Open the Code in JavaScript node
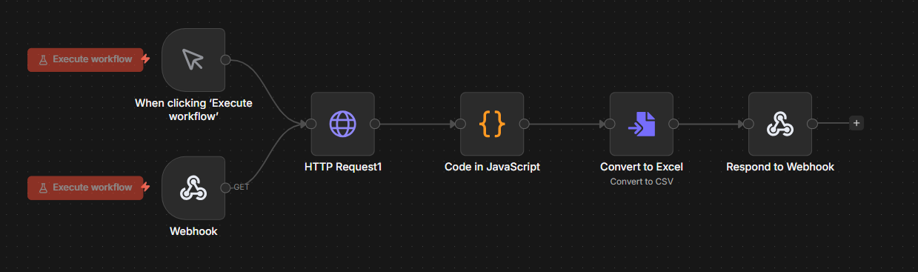Viewport: 918px width, 272px height. click(x=492, y=124)
